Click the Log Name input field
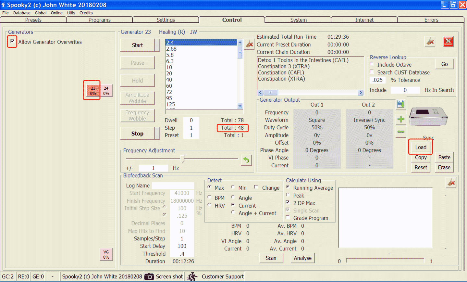 (173, 186)
